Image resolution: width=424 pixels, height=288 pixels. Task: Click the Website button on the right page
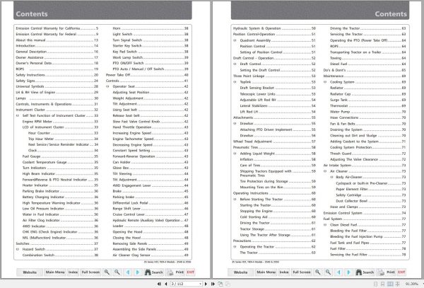point(241,272)
